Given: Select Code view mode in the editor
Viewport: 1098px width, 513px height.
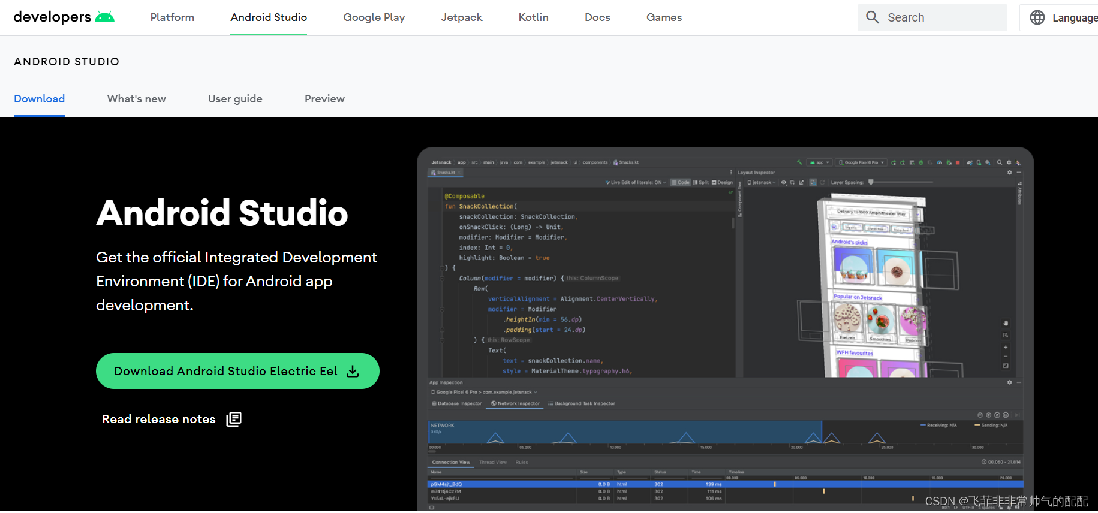Looking at the screenshot, I should [680, 182].
